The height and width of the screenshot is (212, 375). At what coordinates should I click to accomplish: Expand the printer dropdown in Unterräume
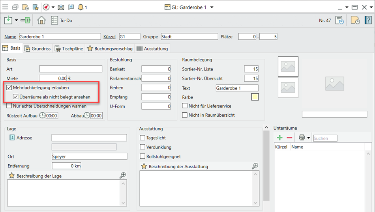pos(308,138)
